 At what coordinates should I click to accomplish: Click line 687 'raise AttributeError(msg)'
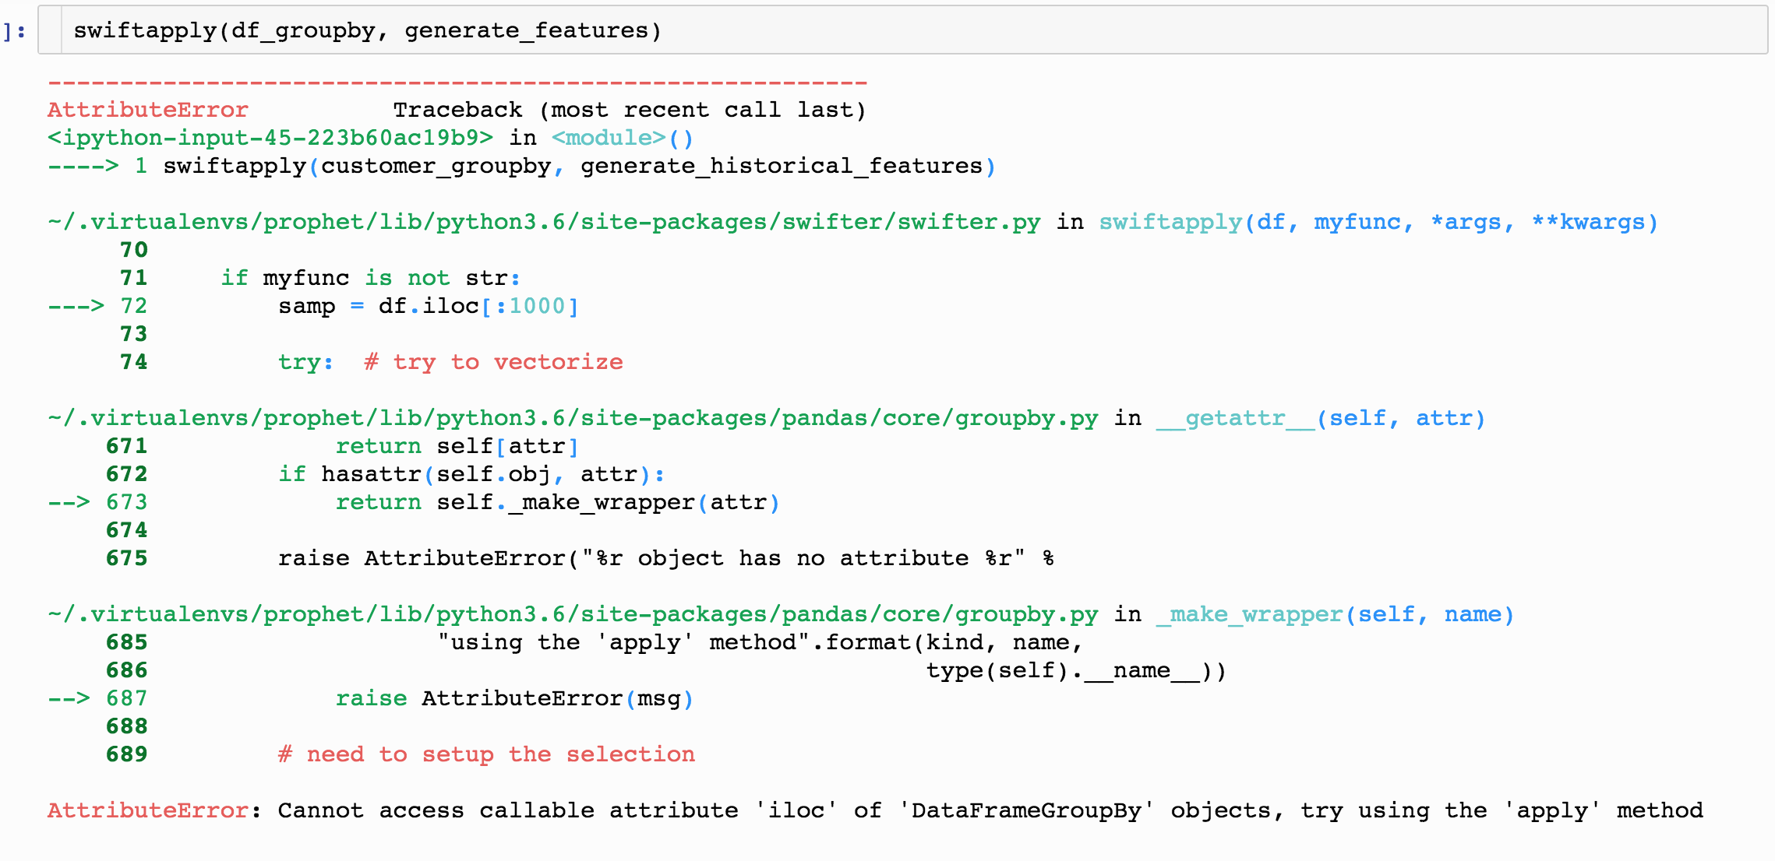pos(514,698)
